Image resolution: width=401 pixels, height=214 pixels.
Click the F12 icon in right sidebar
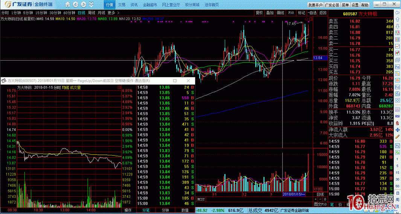coord(398,87)
